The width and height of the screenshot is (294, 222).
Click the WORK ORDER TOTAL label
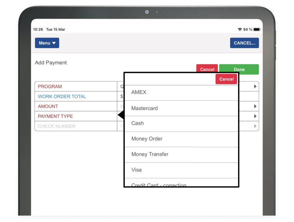tap(62, 96)
